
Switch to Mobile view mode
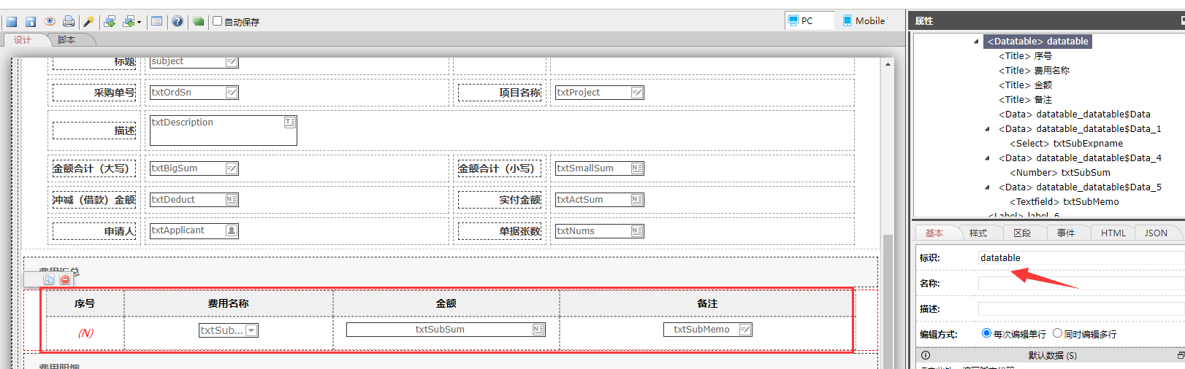tap(863, 20)
